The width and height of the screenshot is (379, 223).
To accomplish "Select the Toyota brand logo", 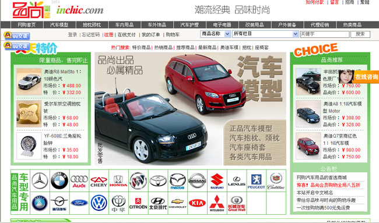I will click(x=158, y=180).
